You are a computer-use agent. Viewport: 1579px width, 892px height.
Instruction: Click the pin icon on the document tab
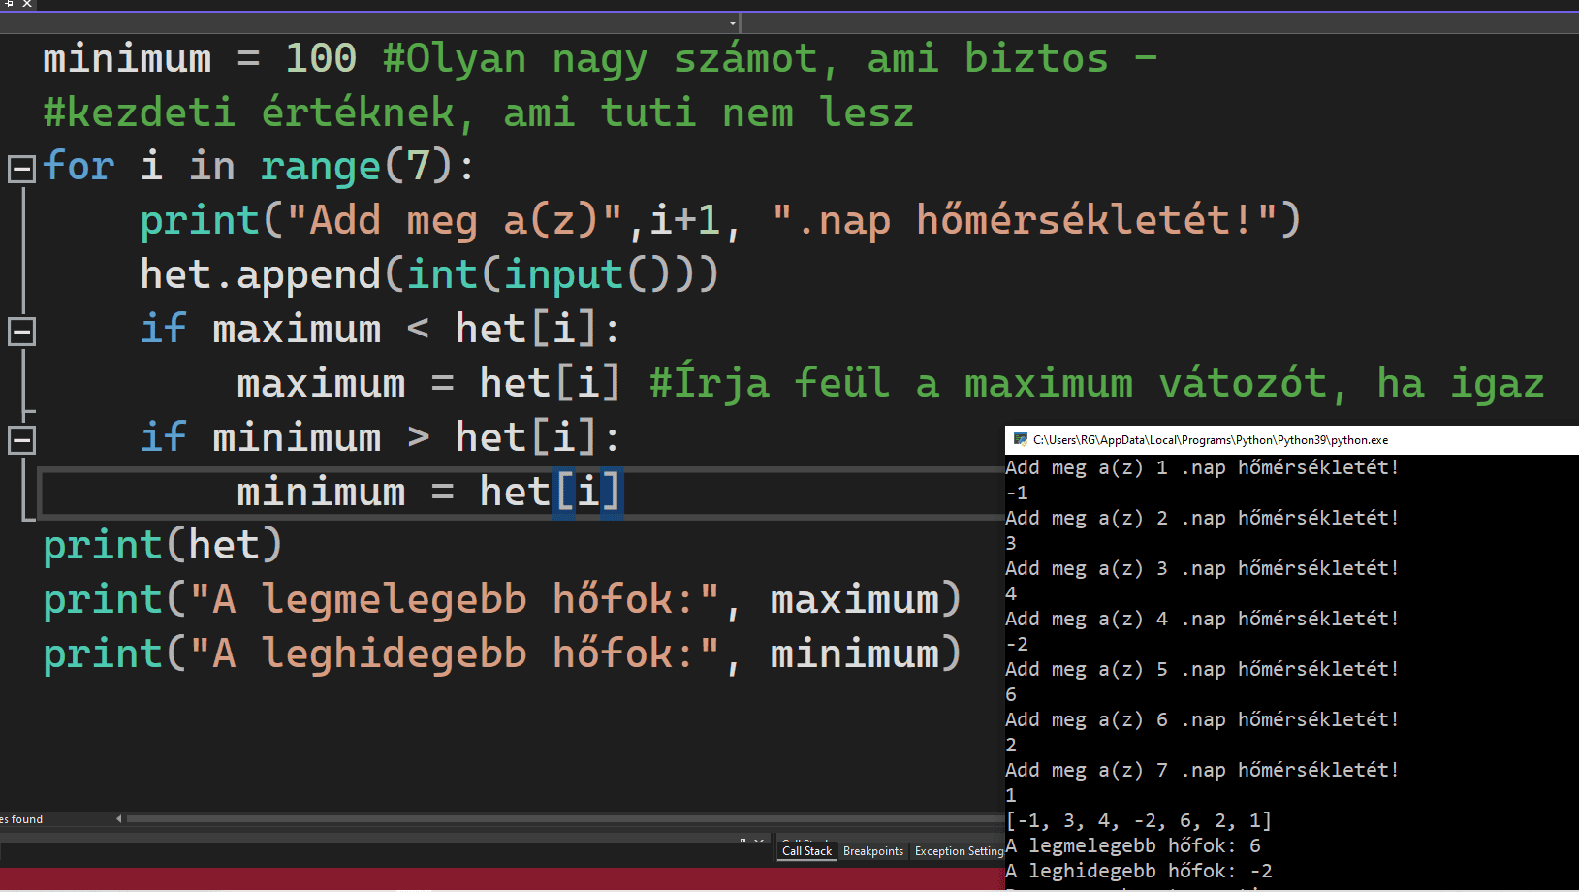(9, 4)
